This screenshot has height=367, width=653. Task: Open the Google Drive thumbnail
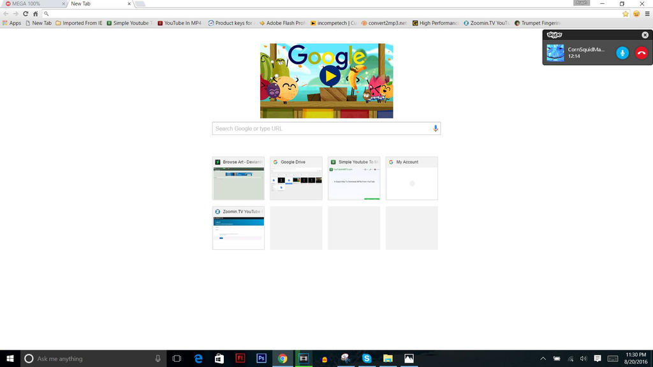pyautogui.click(x=296, y=178)
